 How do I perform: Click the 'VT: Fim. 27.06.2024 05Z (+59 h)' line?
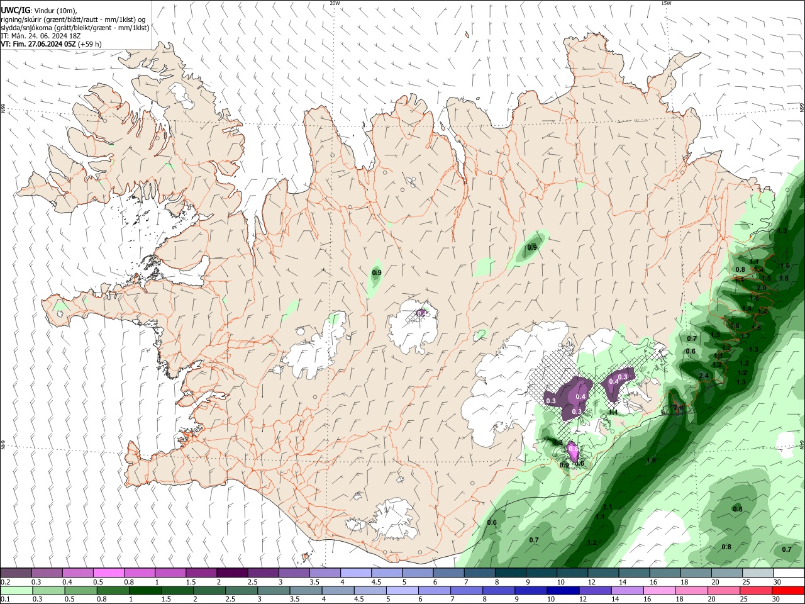[51, 44]
